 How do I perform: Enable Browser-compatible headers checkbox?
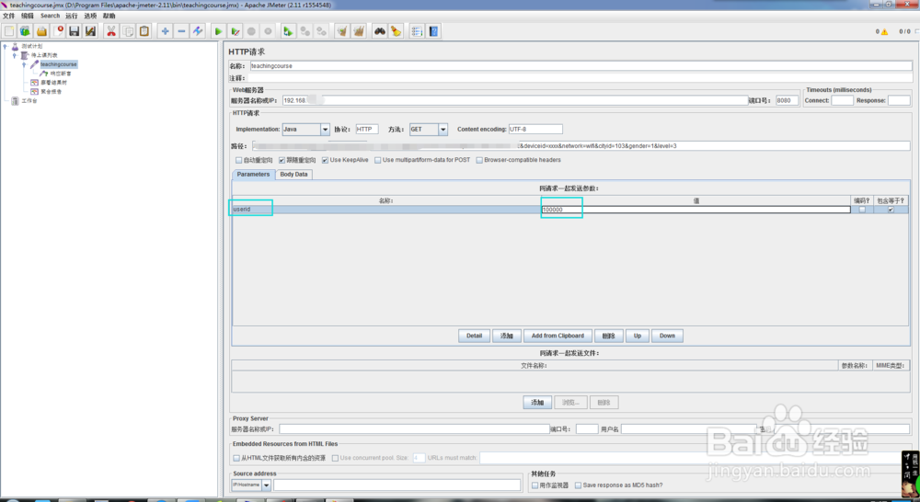[479, 160]
